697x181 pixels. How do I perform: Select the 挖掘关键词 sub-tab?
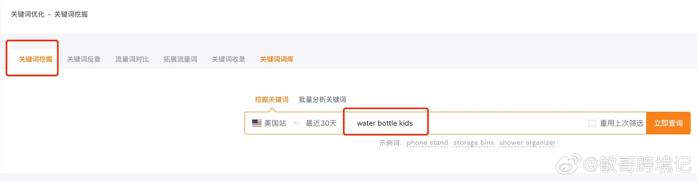tap(271, 100)
